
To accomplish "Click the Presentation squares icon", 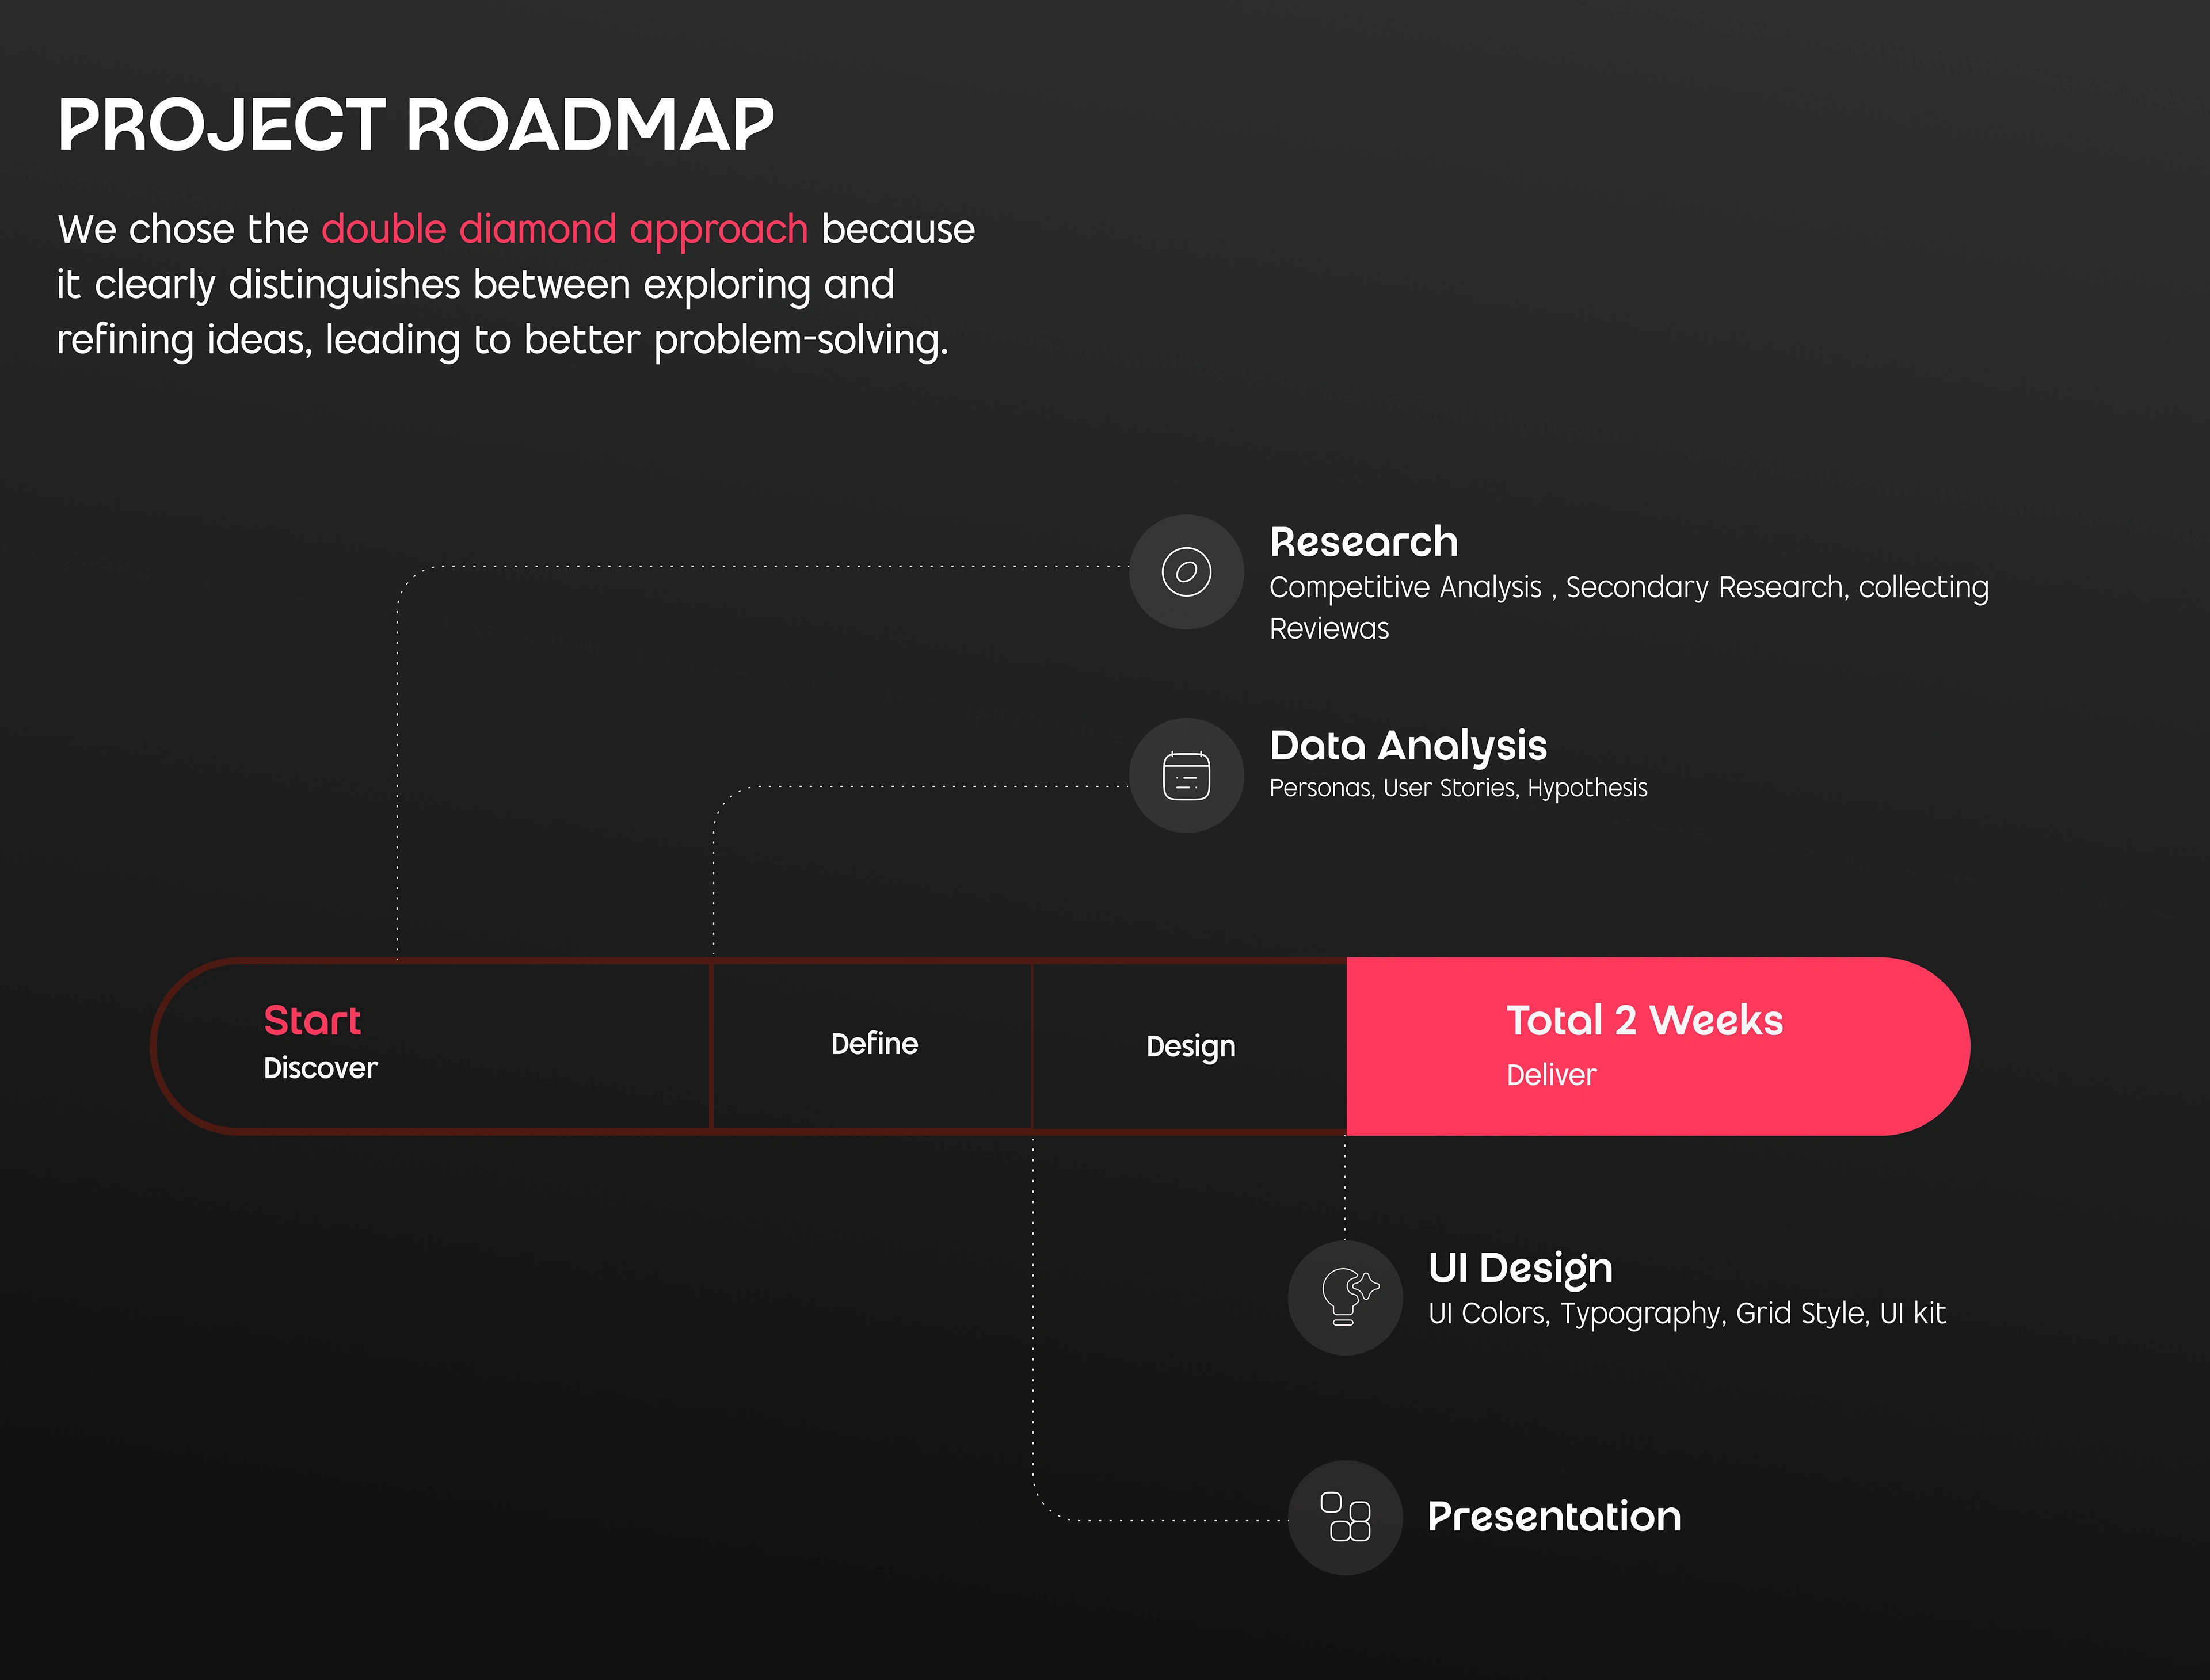I will [1346, 1517].
